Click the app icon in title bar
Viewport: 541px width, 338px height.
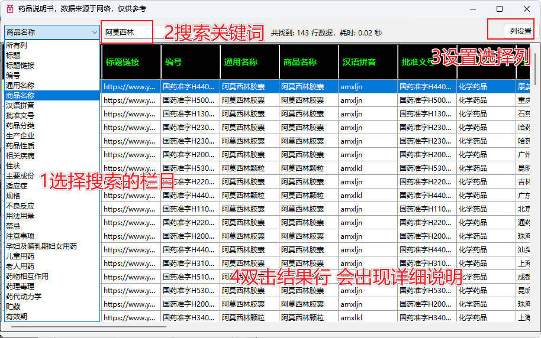click(9, 9)
